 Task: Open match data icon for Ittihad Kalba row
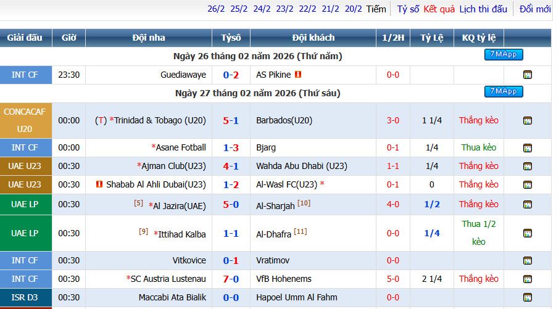pos(527,233)
